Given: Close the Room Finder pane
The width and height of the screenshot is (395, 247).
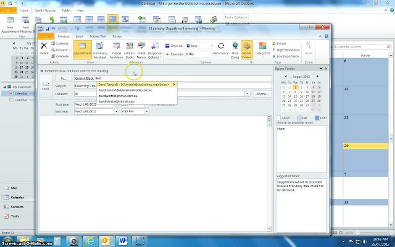Looking at the screenshot, I should [326, 69].
